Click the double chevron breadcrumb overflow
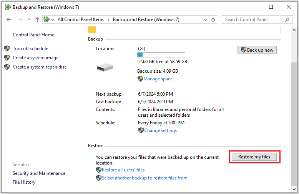Viewport: 299px width, 194px height. click(53, 20)
